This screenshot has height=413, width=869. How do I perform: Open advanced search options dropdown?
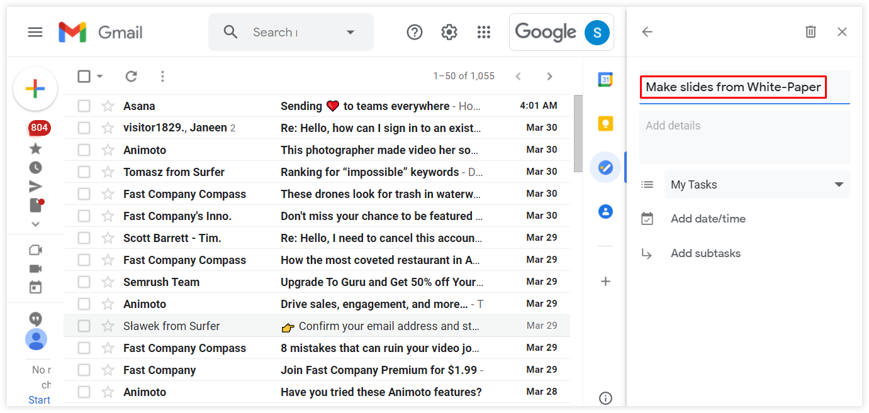(x=350, y=31)
